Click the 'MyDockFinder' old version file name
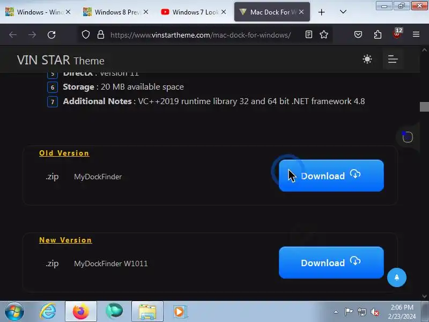Viewport: 429px width, 322px height. pos(98,177)
